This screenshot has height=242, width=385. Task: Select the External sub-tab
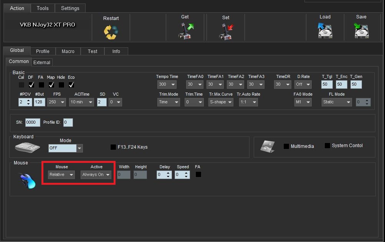[42, 62]
